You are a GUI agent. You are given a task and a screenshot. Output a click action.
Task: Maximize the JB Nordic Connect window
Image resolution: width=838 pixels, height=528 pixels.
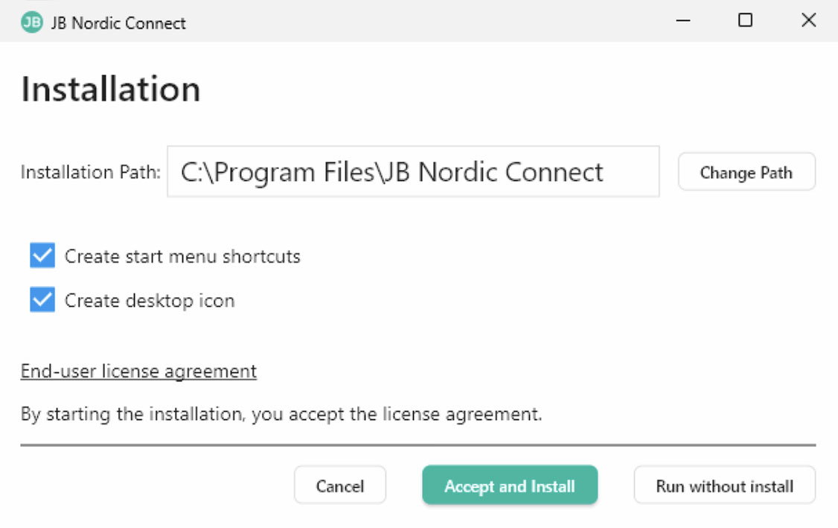[x=745, y=21]
